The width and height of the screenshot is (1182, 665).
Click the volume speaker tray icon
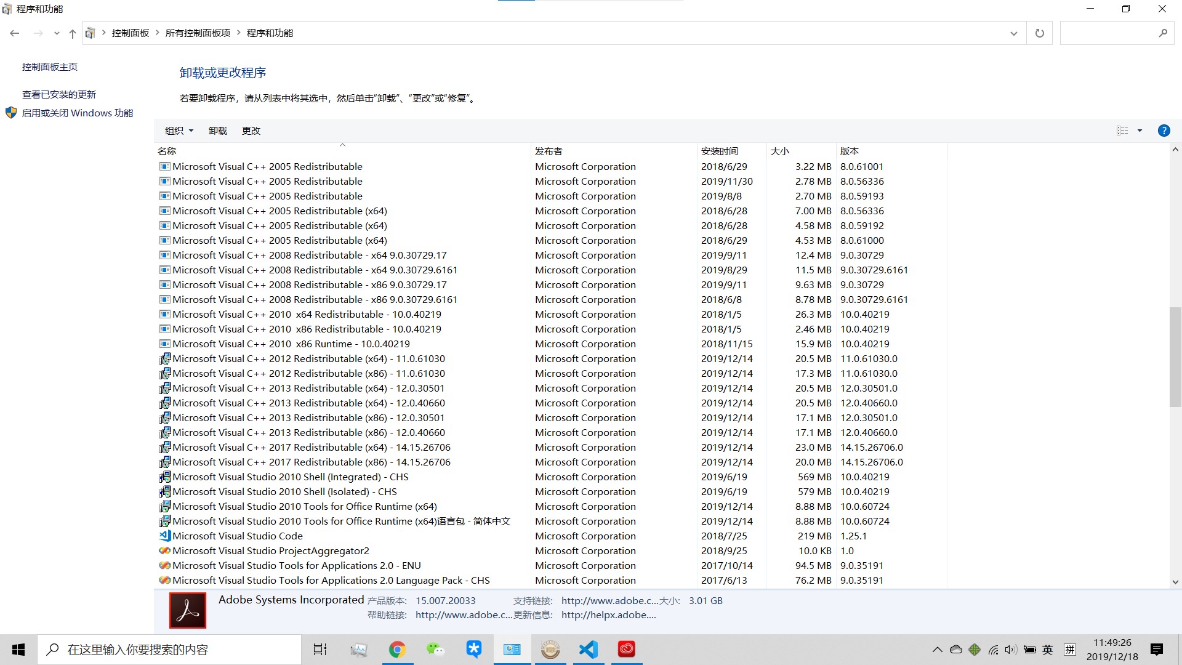pos(1011,650)
